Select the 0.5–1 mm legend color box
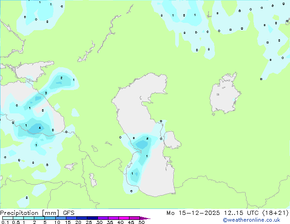Viewport: 290px width, 224px height. coord(18,218)
